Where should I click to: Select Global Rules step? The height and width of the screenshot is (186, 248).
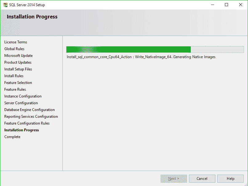click(14, 49)
